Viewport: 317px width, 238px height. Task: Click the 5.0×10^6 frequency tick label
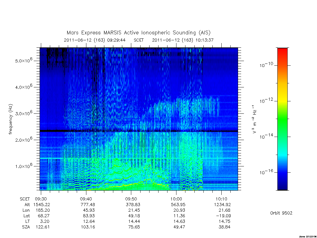pyautogui.click(x=24, y=60)
